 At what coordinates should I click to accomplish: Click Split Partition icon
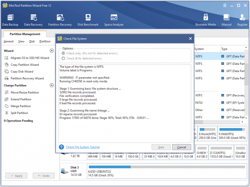pos(7,113)
